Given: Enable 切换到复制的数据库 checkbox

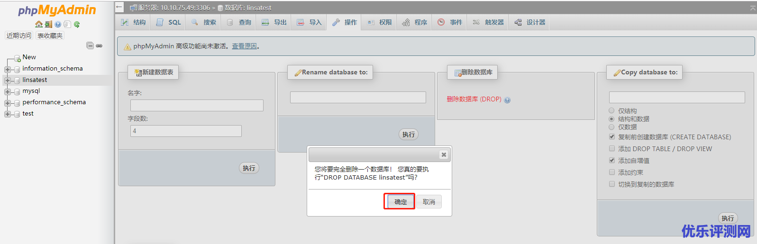Looking at the screenshot, I should tap(612, 184).
